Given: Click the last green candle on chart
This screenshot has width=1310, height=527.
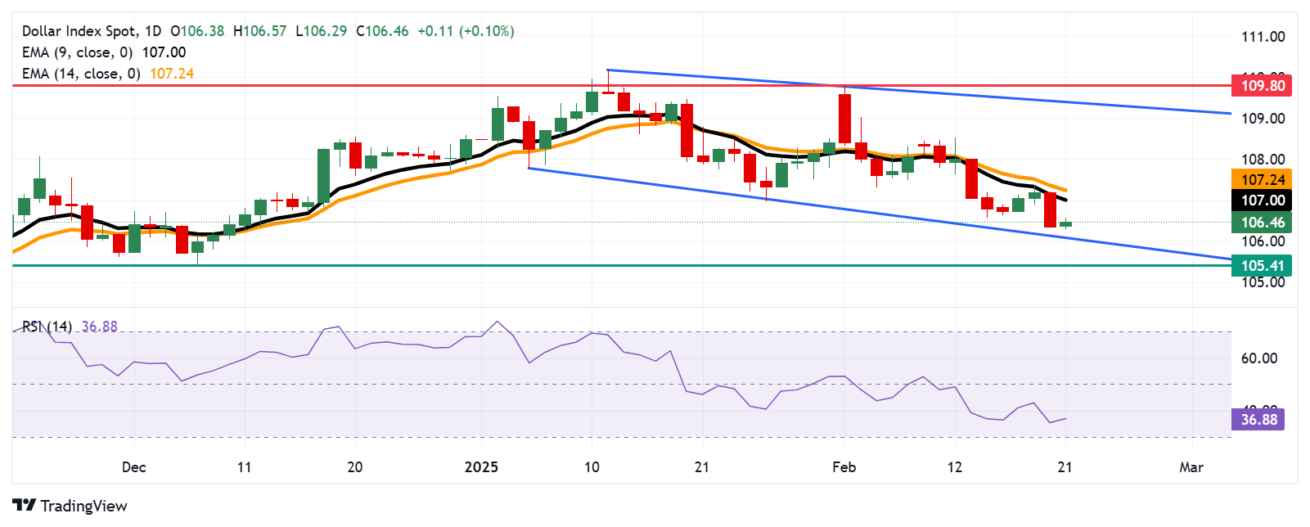Looking at the screenshot, I should (x=1065, y=223).
